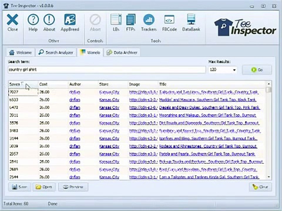Click the Close toolbar icon
Screen dimensions: 282x211
[12, 23]
